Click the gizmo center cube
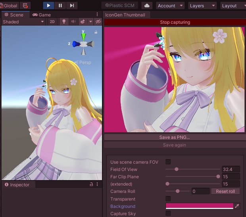246x217 pixels. (83, 44)
